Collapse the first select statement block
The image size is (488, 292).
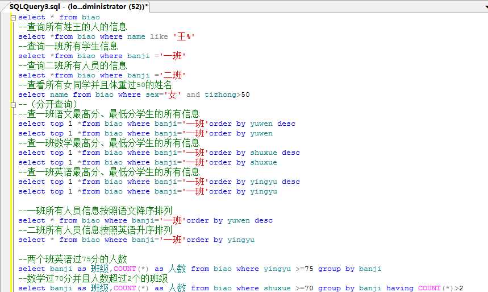14,17
